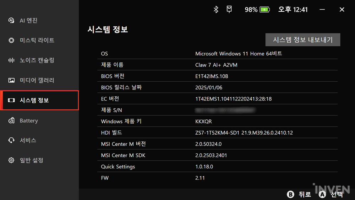Close the MSI Center M window
Image resolution: width=355 pixels, height=200 pixels.
click(x=342, y=10)
